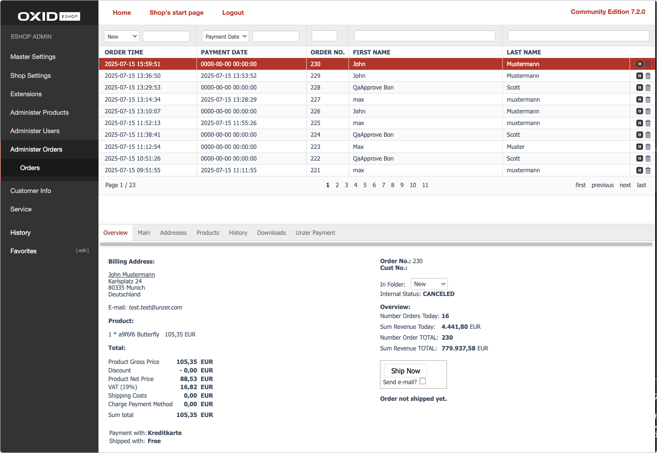
Task: Open the Payment Date sort dropdown
Action: (225, 36)
